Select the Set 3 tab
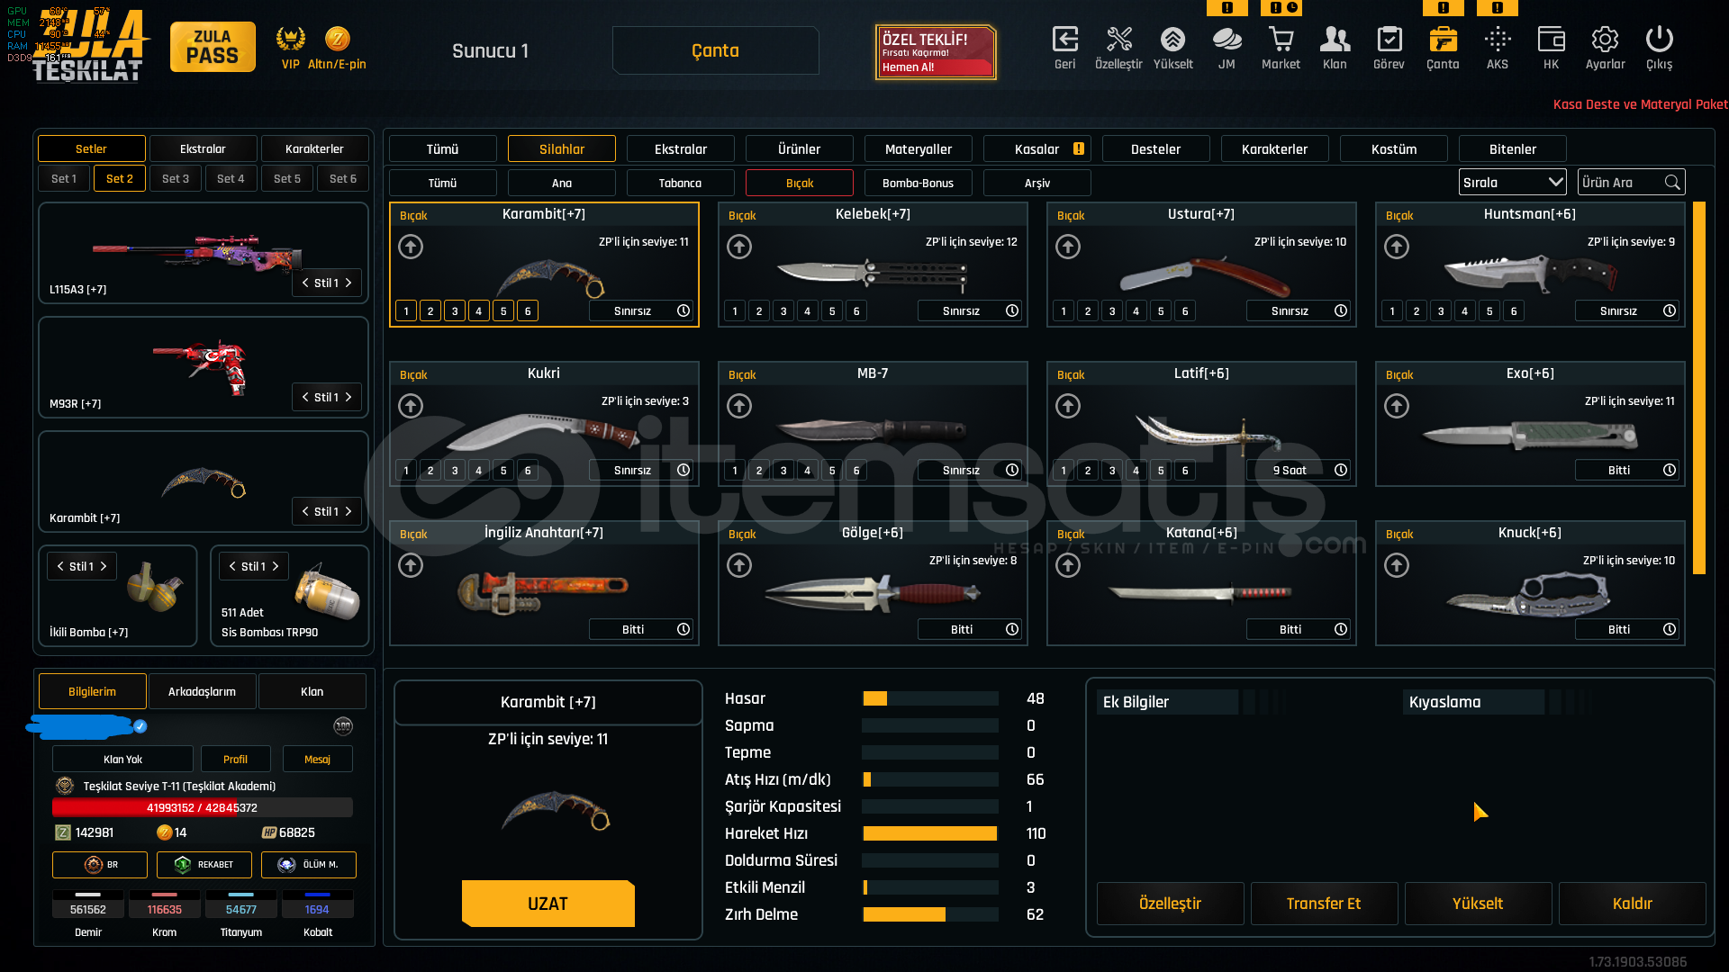The width and height of the screenshot is (1729, 972). [176, 178]
